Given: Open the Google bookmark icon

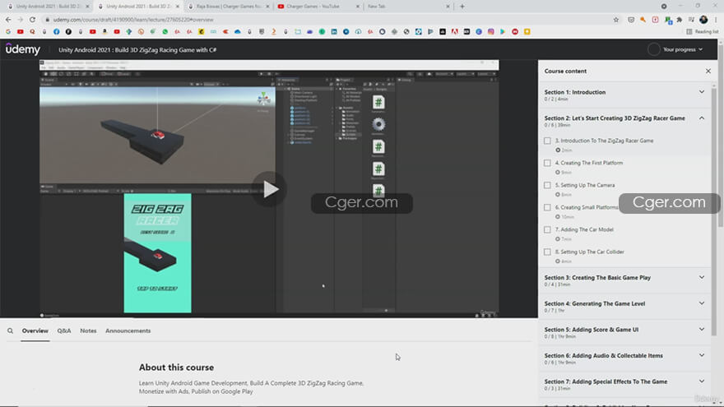Looking at the screenshot, I should 8,31.
